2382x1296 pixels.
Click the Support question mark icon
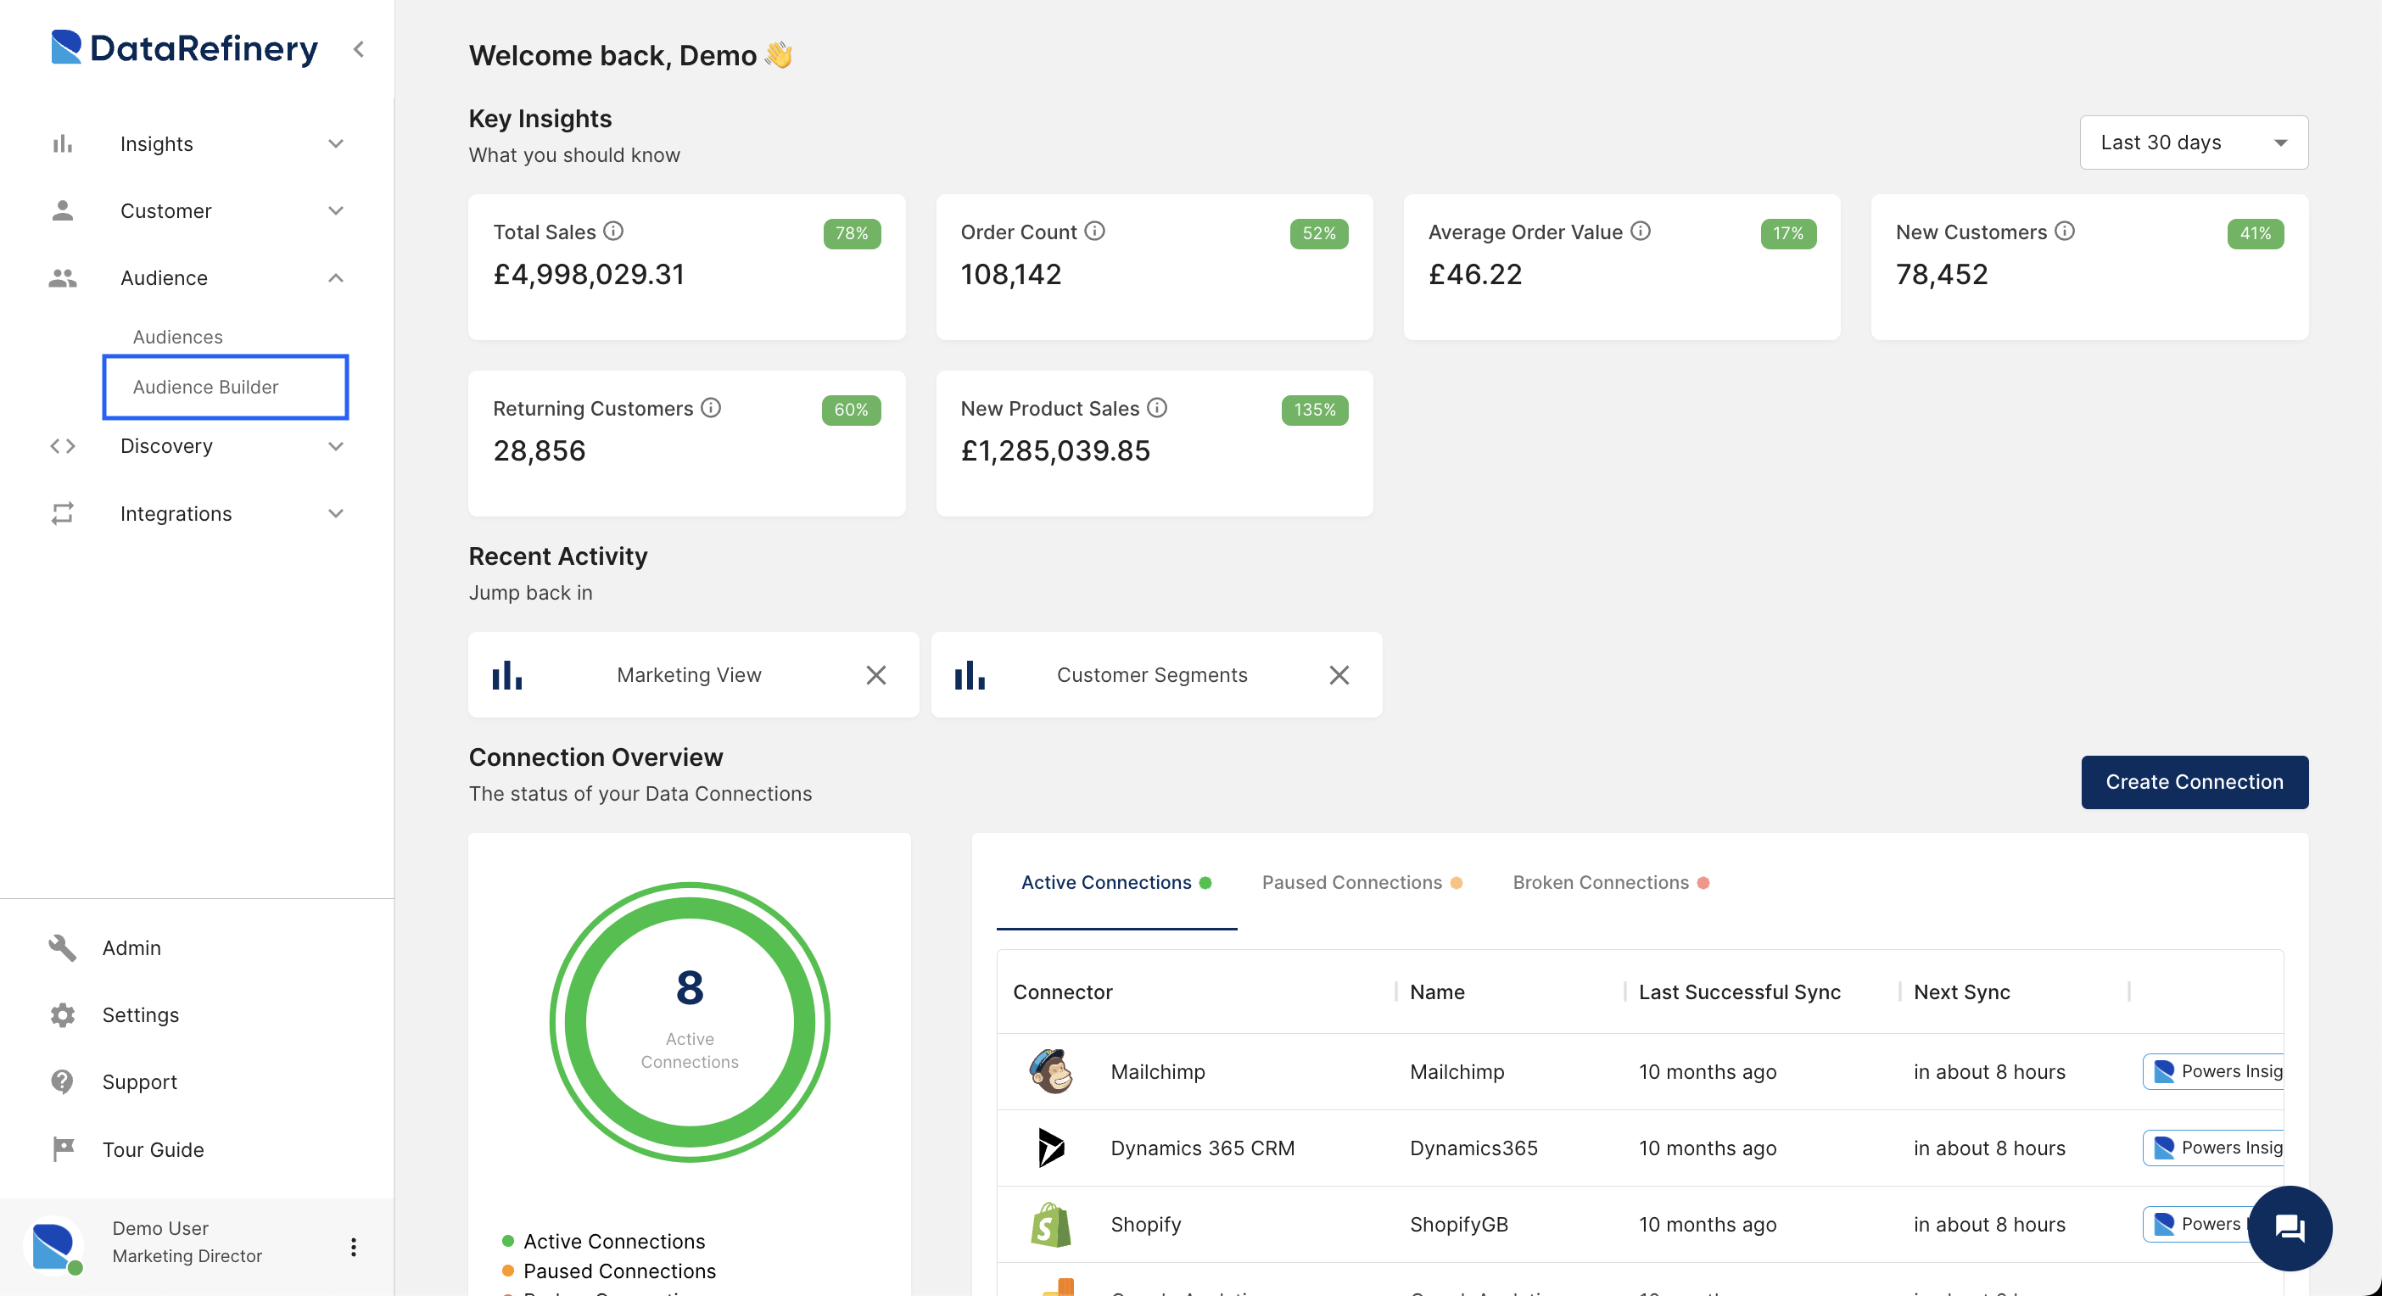(x=62, y=1081)
